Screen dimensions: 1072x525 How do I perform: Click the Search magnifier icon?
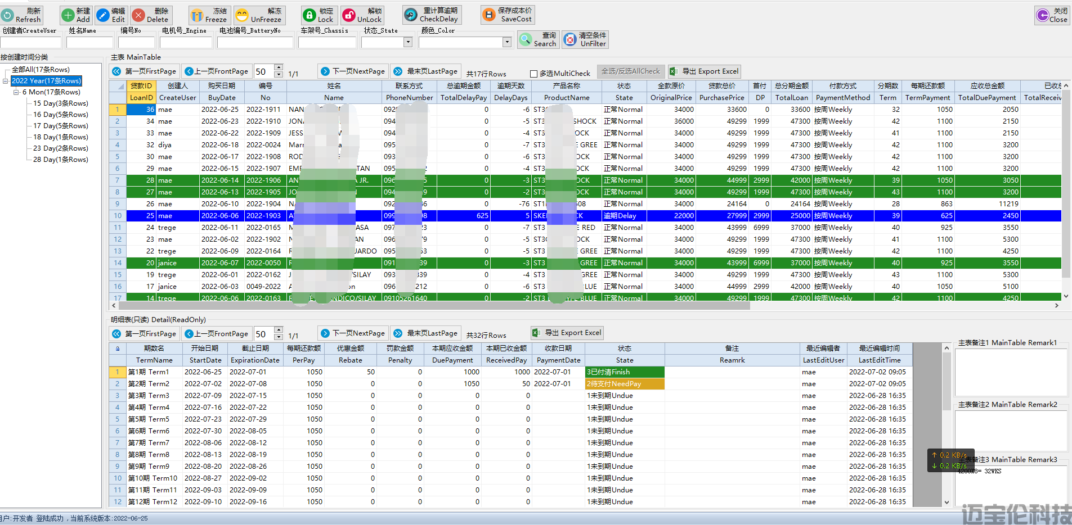pyautogui.click(x=526, y=39)
